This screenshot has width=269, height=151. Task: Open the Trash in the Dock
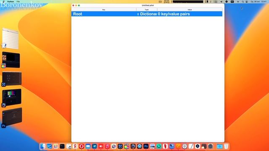point(226,146)
